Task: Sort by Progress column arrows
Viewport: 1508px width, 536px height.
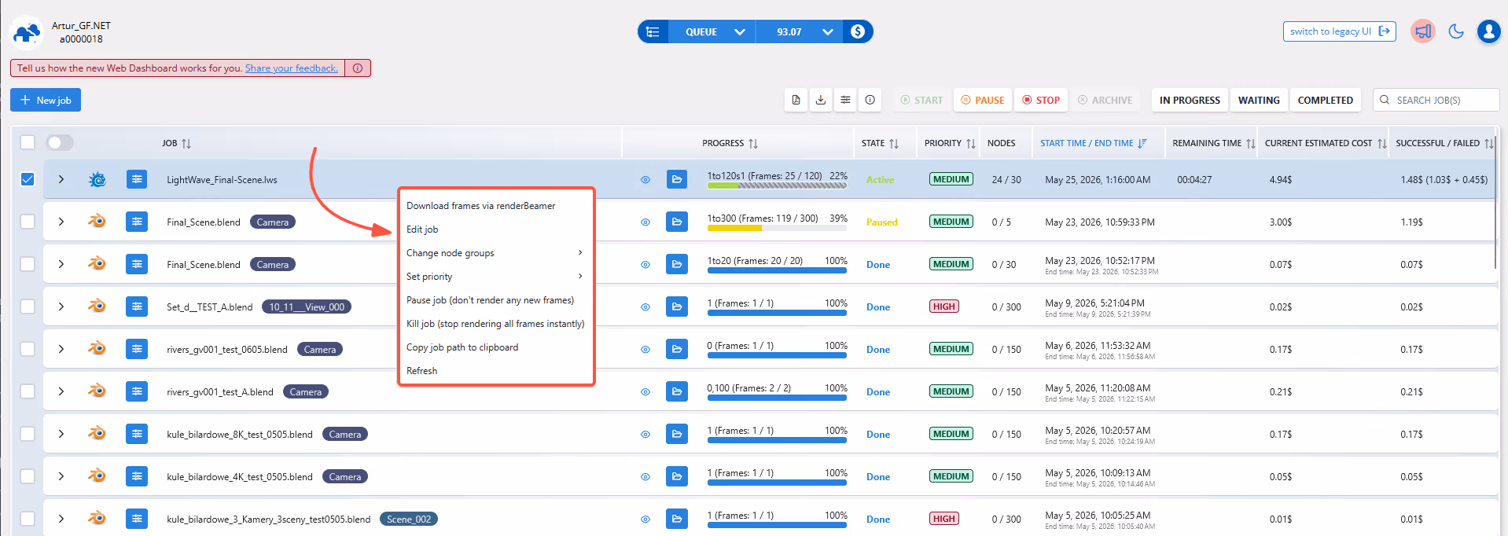Action: tap(753, 144)
